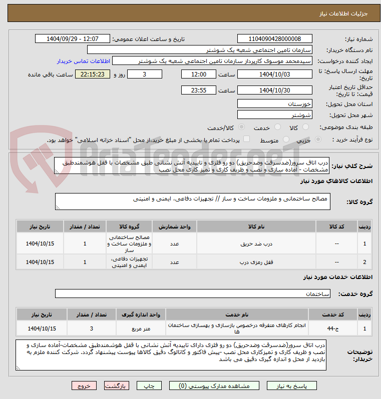Click service name انجام کارهای متفرقه cell
The height and width of the screenshot is (399, 381).
pyautogui.click(x=237, y=328)
